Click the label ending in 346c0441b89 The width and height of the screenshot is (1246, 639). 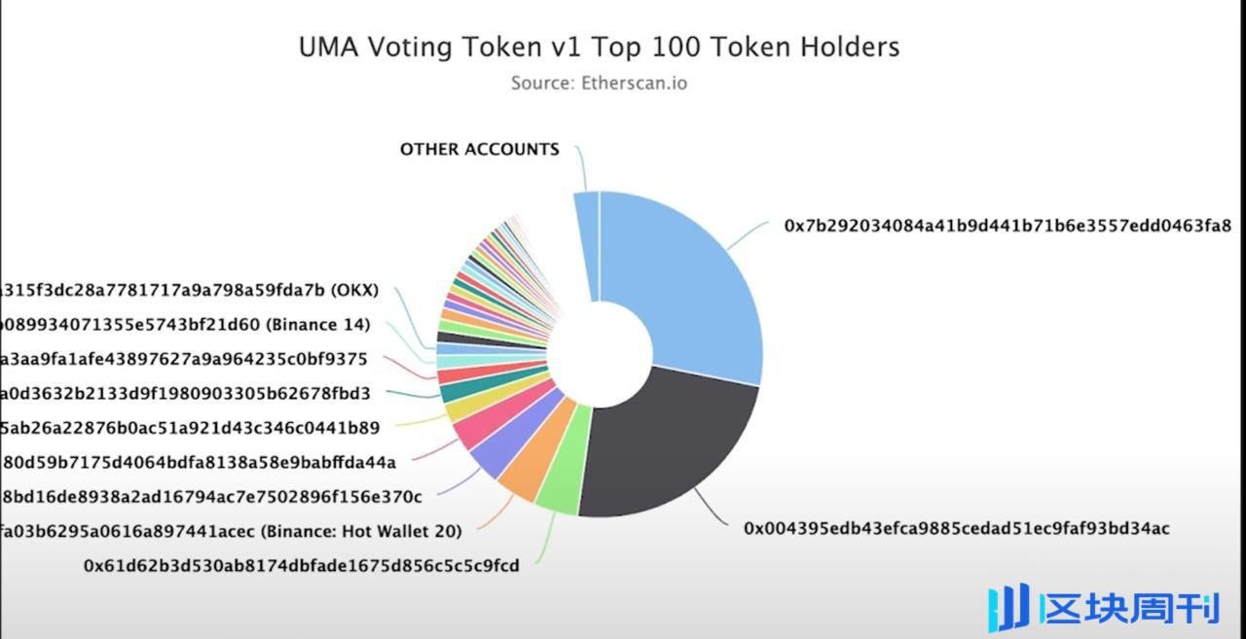point(190,427)
